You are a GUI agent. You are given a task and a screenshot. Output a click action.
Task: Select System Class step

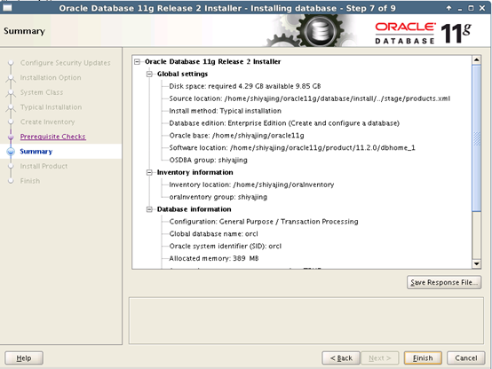tap(42, 92)
